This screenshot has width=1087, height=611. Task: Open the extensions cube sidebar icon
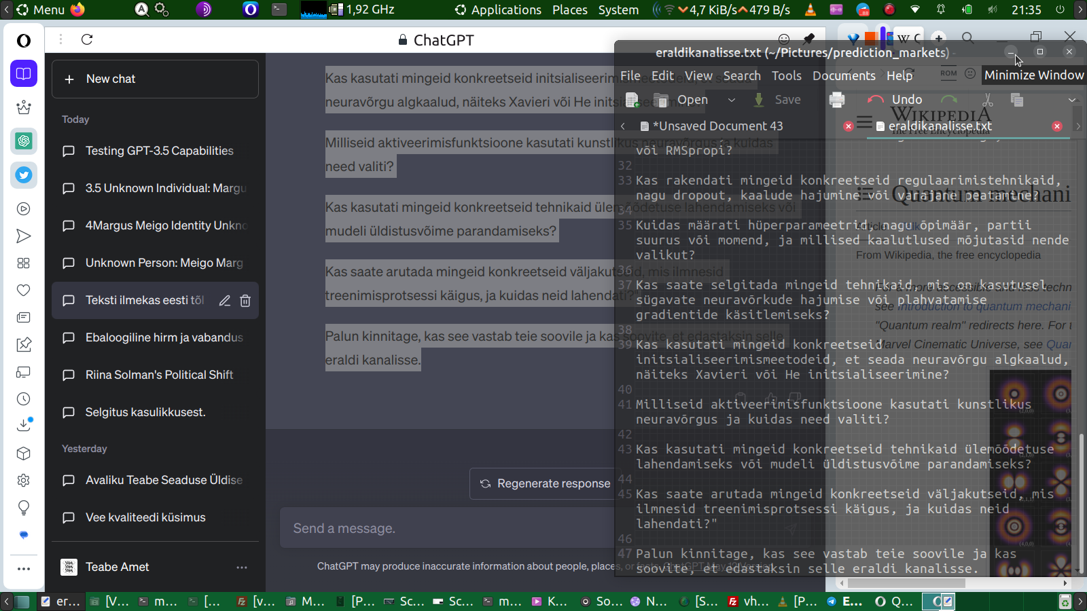pos(24,453)
